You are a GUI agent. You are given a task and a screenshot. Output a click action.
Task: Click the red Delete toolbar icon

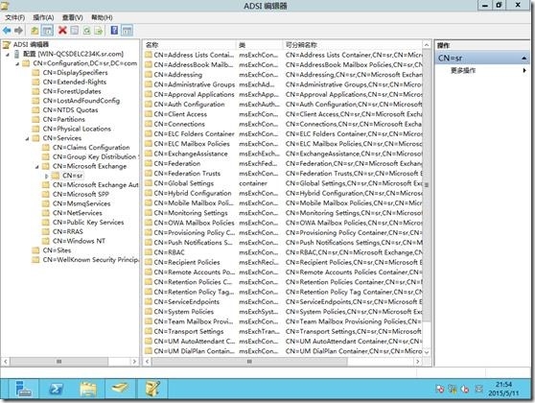[62, 31]
